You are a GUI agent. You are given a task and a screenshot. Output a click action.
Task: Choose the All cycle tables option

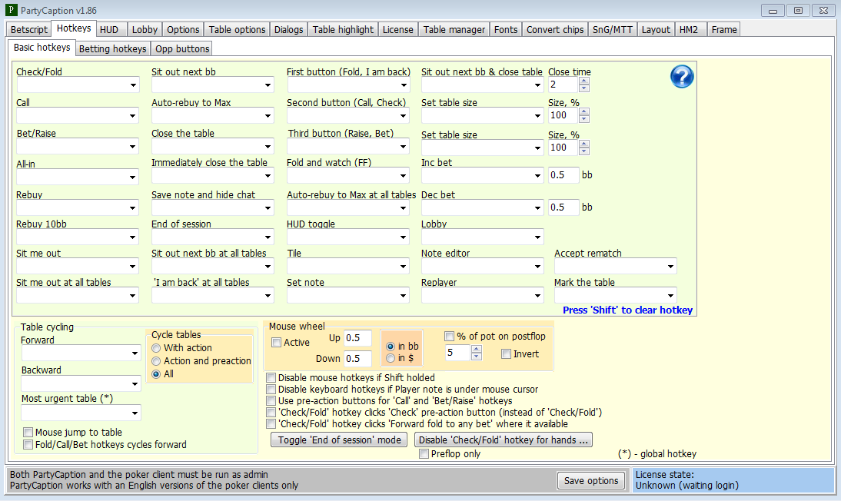coord(156,374)
